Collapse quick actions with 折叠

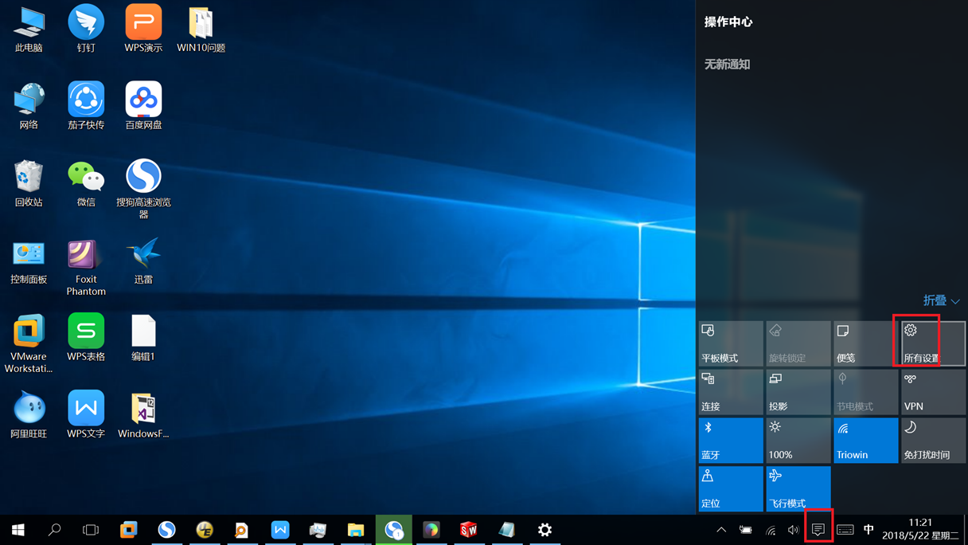pyautogui.click(x=941, y=300)
